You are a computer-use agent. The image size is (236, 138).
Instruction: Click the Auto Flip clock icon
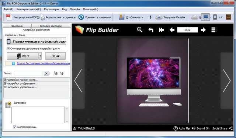[x=176, y=128]
